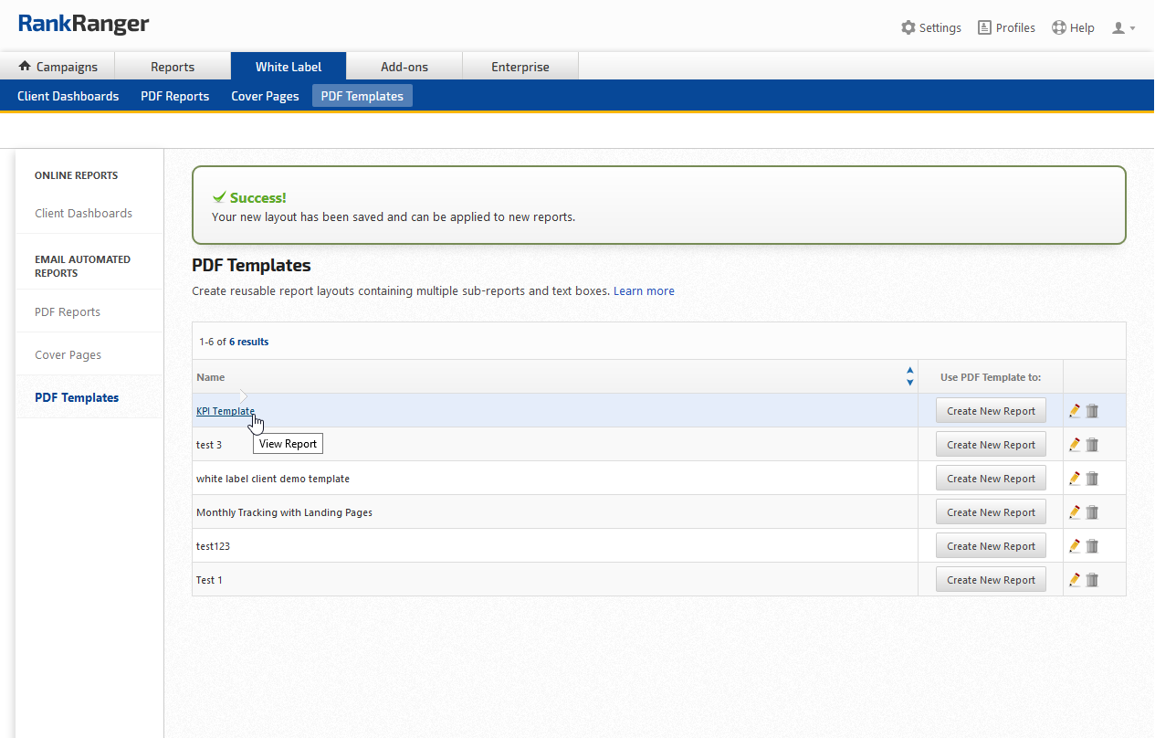Open the KPI Template link
Screen dimensions: 1155x738
(x=225, y=411)
